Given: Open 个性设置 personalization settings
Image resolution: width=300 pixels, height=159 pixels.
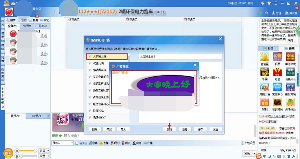Looking at the screenshot, I should point(248,143).
